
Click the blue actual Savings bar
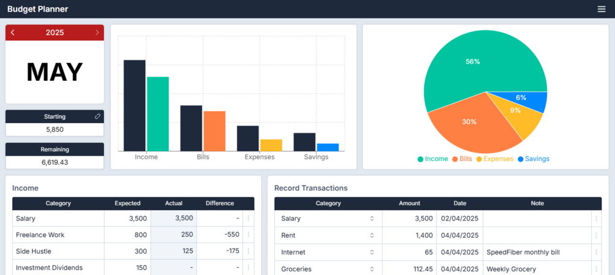(x=328, y=147)
